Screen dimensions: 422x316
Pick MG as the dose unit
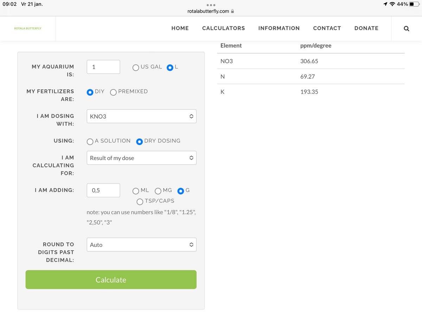(x=158, y=191)
